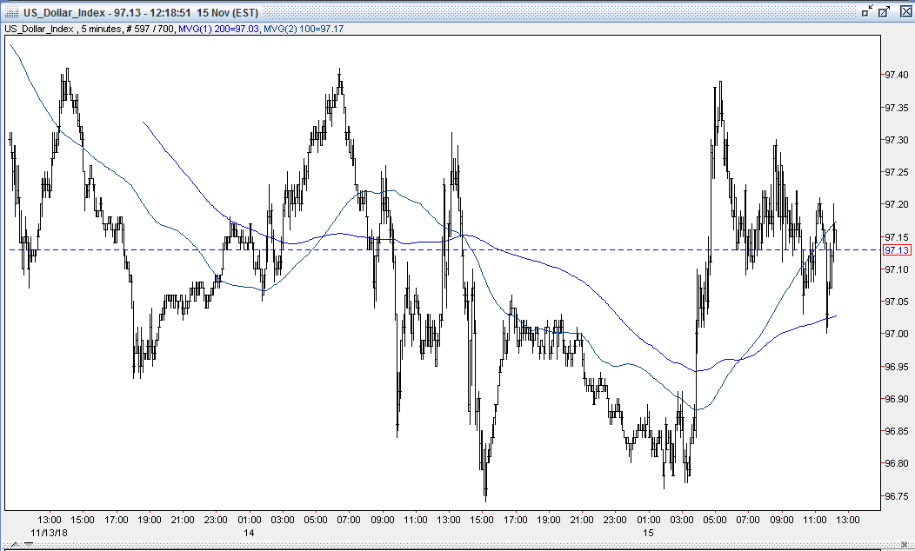Click the 97.20 price axis label
Viewport: 915px width, 551px height.
pyautogui.click(x=897, y=204)
